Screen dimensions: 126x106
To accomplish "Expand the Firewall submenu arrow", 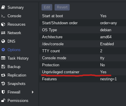I will [33, 92].
